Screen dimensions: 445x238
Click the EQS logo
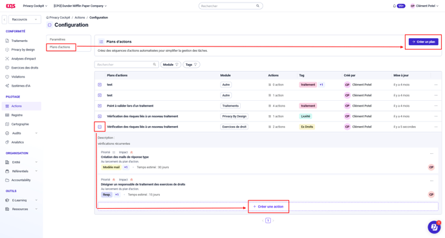click(x=11, y=6)
